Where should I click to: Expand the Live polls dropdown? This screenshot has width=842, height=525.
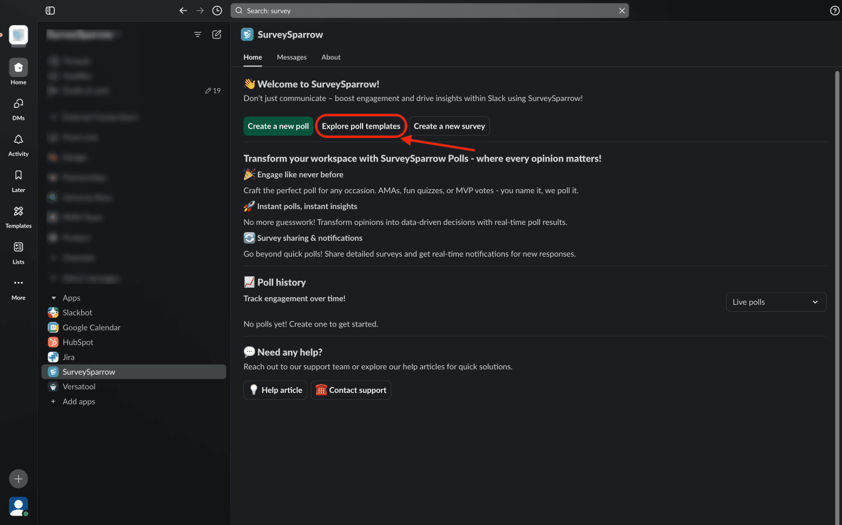pyautogui.click(x=776, y=302)
